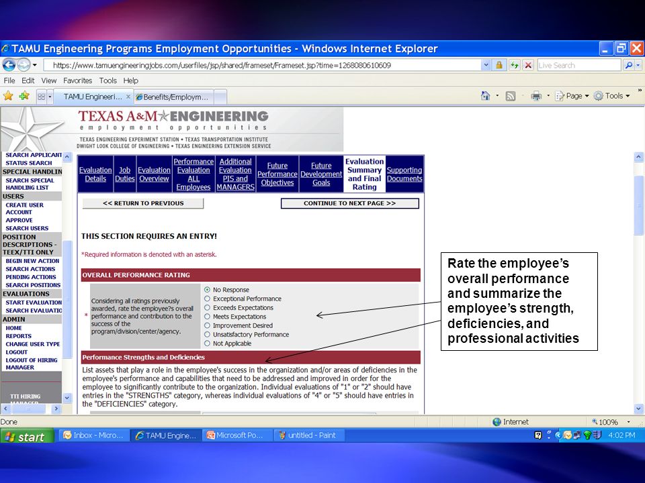Click the PENDING ACTIONS sidebar link
This screenshot has height=483, width=645.
tap(30, 277)
